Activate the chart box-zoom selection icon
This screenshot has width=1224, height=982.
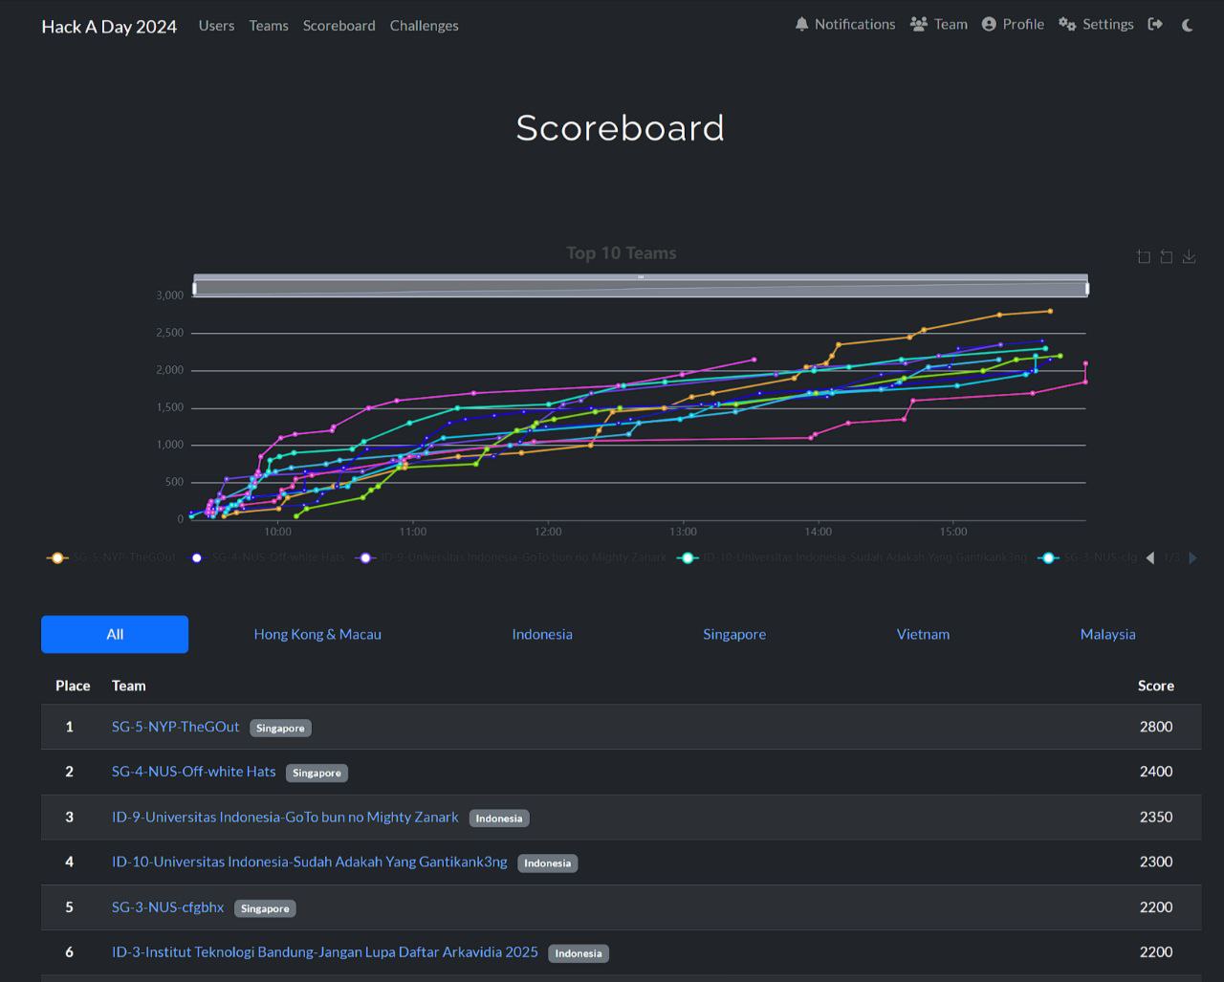click(x=1143, y=256)
